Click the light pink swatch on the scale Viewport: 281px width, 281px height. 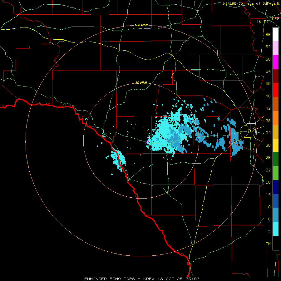pos(276,48)
